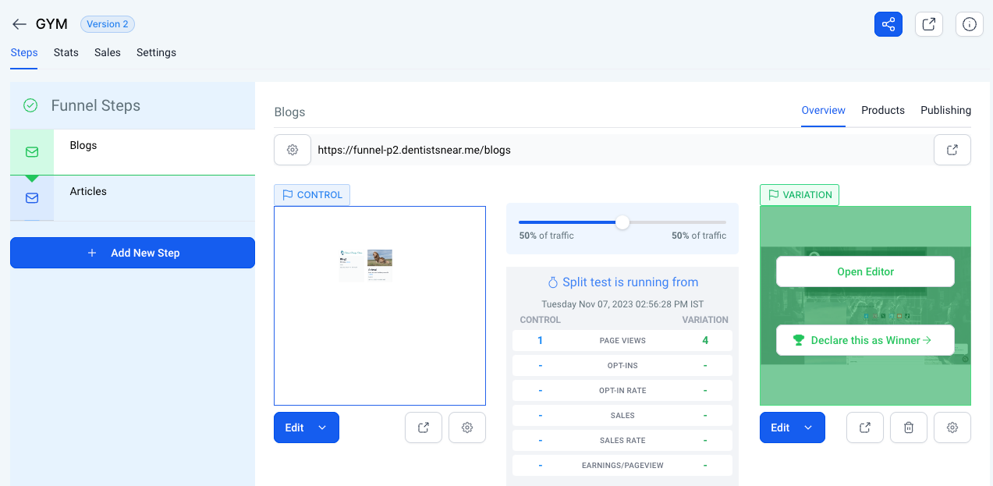This screenshot has height=486, width=993.
Task: Open the Publishing tab
Action: [945, 110]
